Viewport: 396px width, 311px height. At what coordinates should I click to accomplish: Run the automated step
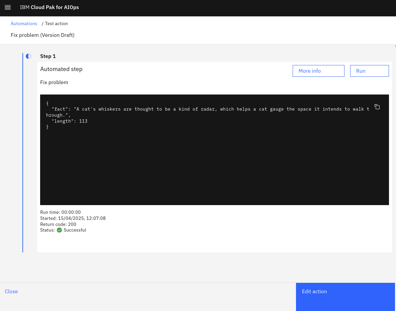[x=370, y=71]
